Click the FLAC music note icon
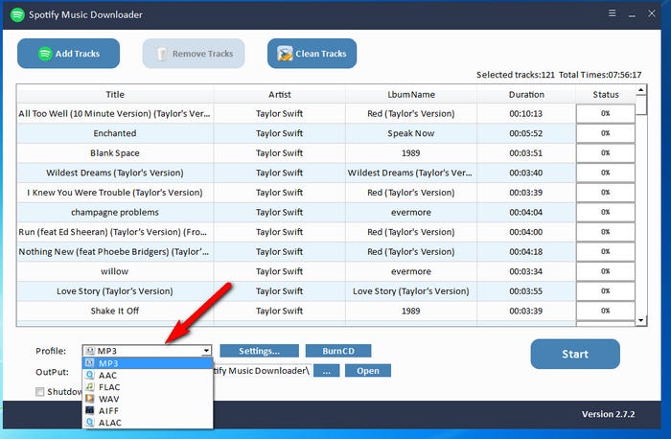 pos(89,387)
